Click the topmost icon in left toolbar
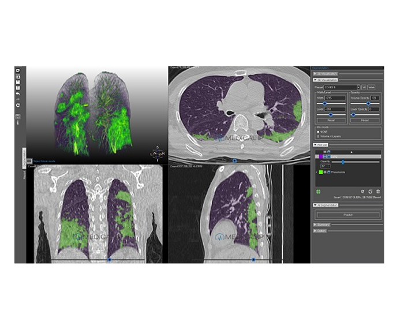404x322 pixels. pos(18,70)
